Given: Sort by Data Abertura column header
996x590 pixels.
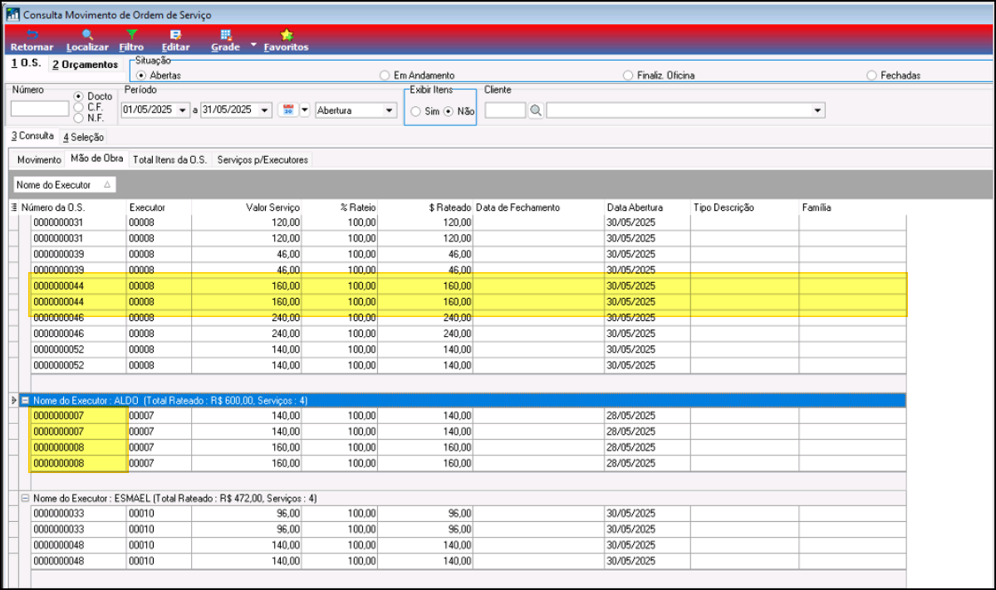Looking at the screenshot, I should coord(647,207).
